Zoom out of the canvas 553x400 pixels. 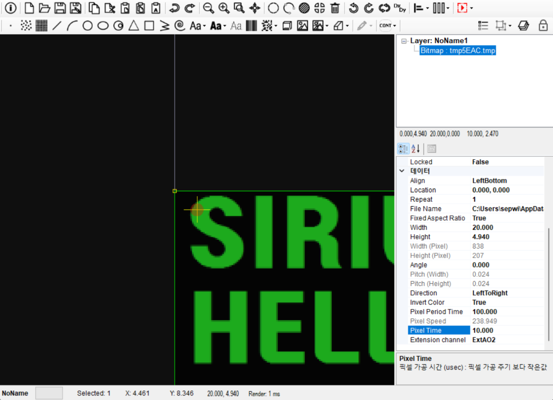click(209, 8)
